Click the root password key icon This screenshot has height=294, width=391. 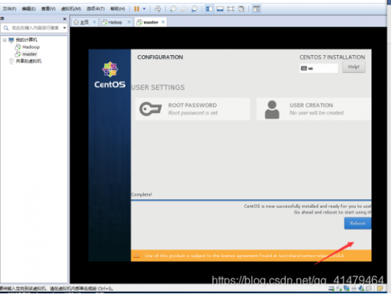pyautogui.click(x=151, y=109)
